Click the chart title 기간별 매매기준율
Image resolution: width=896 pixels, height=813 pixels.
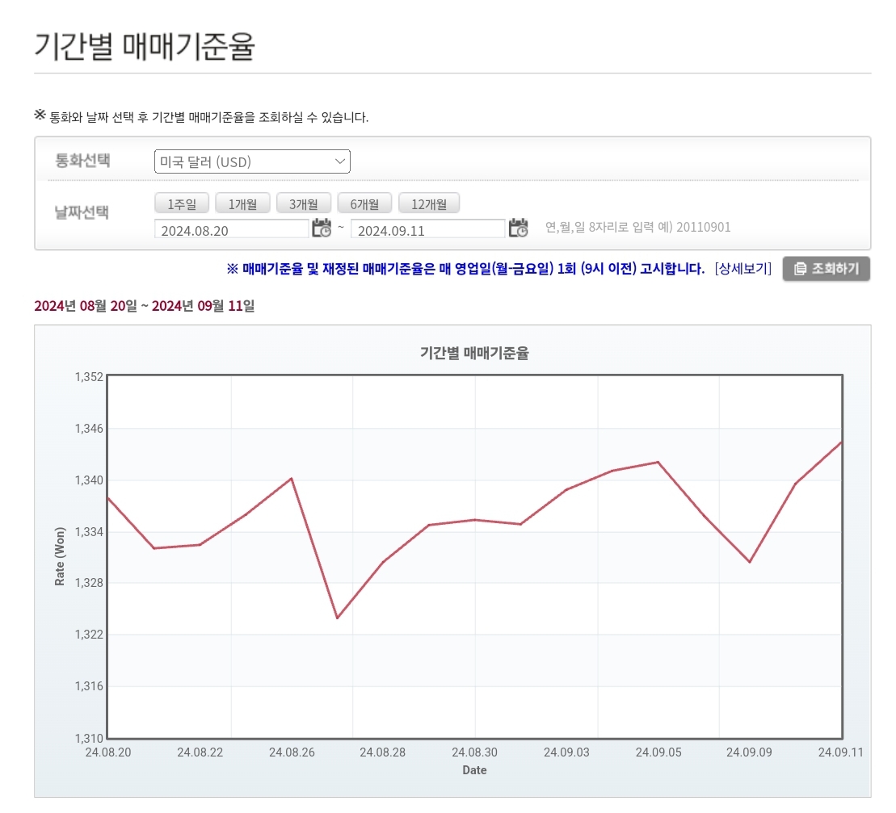[x=474, y=353]
